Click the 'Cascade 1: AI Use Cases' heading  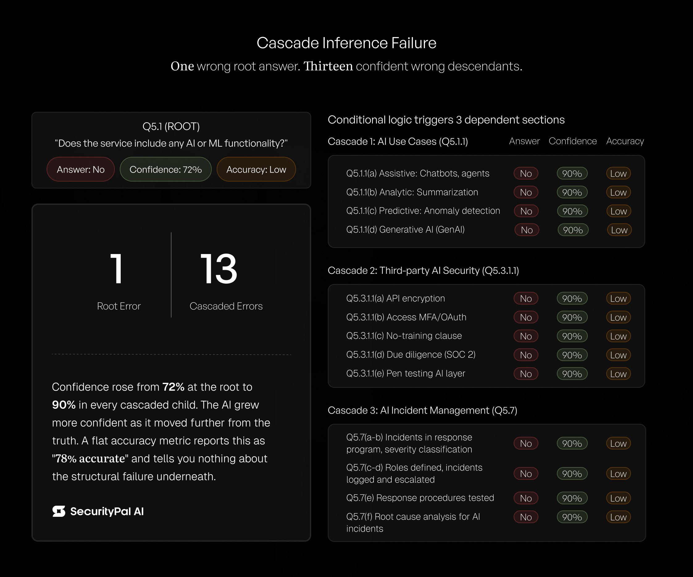click(398, 141)
